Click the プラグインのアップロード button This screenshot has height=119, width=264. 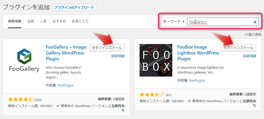[x=74, y=7]
